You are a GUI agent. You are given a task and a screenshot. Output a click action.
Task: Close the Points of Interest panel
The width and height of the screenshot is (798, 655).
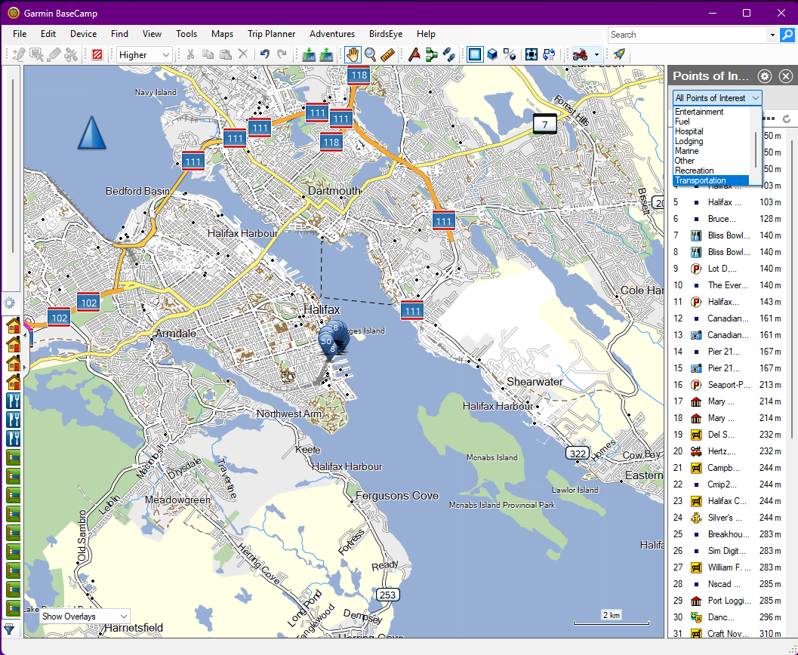pyautogui.click(x=786, y=76)
